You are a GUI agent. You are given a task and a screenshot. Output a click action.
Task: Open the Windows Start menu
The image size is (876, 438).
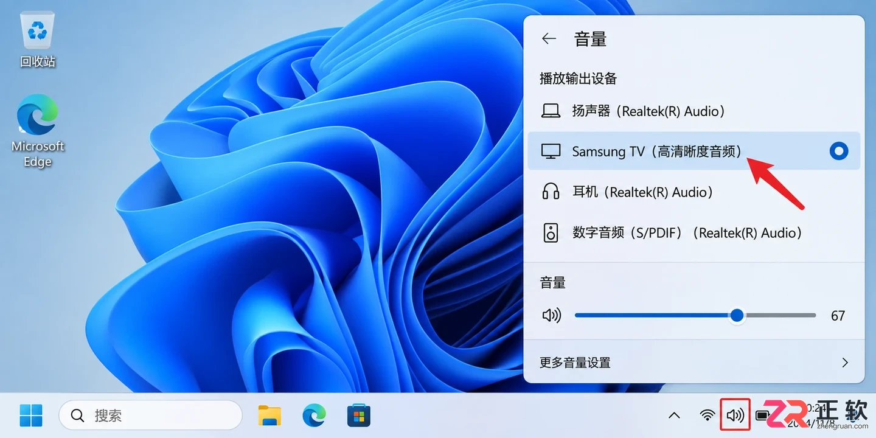coord(31,416)
